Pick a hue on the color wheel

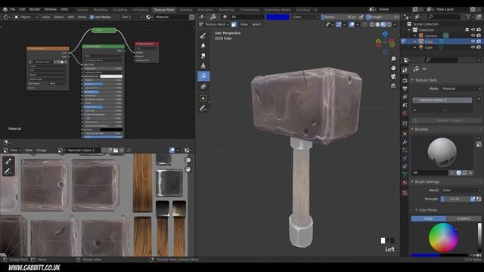tap(443, 238)
